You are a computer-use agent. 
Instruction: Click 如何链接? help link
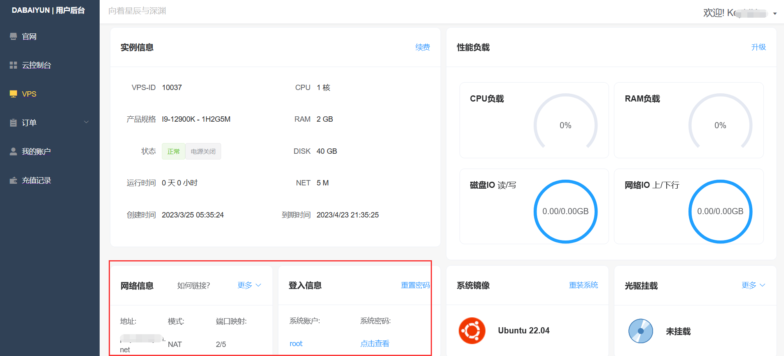coord(194,285)
